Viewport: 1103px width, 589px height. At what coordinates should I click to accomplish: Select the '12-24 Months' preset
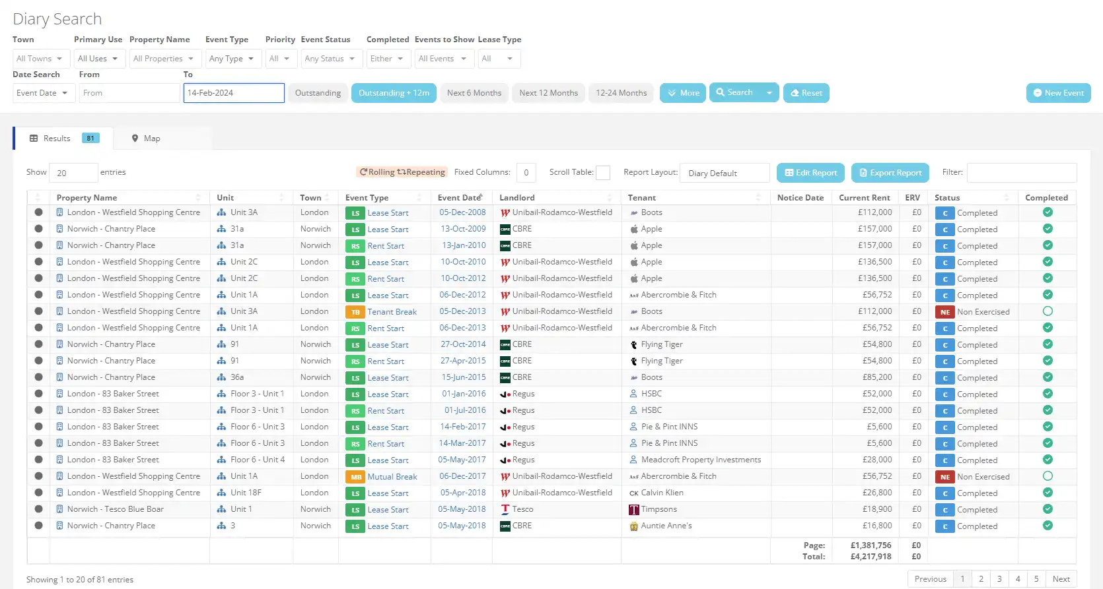click(622, 93)
